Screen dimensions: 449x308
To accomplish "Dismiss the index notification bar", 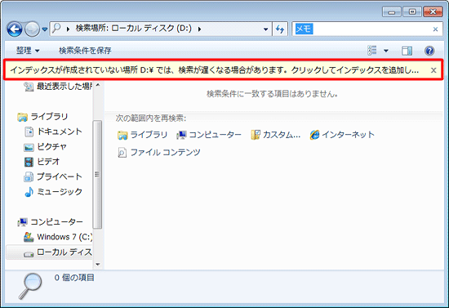I will 433,70.
